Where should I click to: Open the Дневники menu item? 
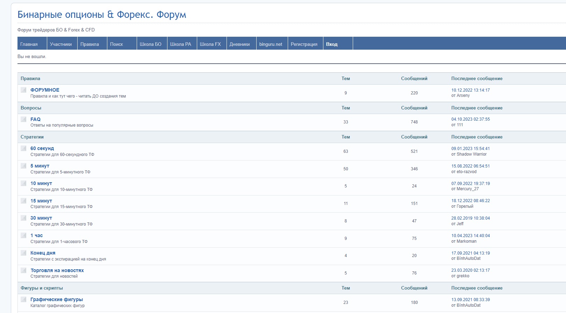(241, 43)
